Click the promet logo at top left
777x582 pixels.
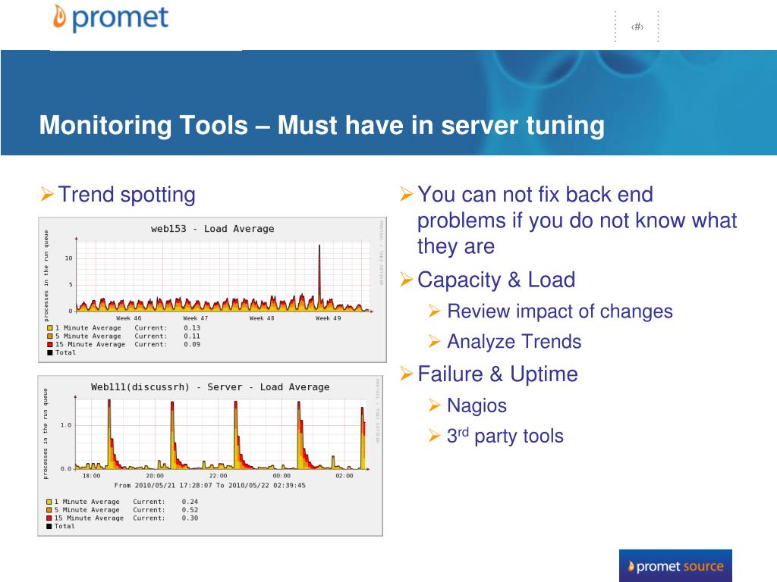[x=111, y=18]
